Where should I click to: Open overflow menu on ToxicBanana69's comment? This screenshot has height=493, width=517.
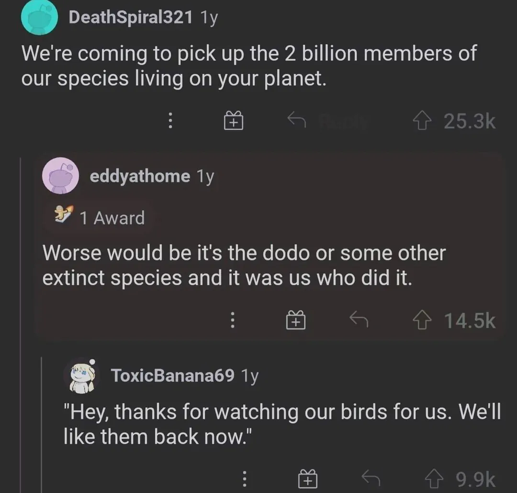[244, 479]
